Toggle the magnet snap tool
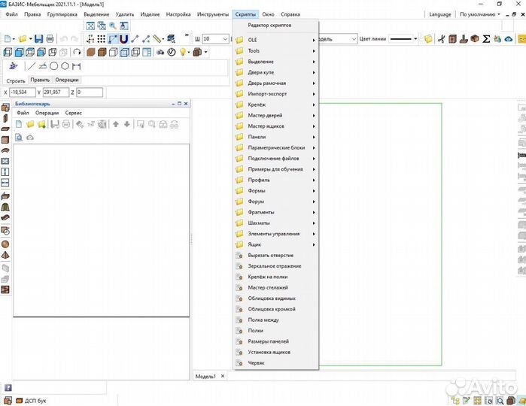The image size is (526, 406). coord(123,38)
